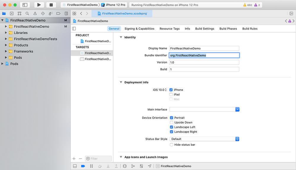This screenshot has width=296, height=170.
Task: Expand the Products folder
Action: pyautogui.click(x=6, y=45)
